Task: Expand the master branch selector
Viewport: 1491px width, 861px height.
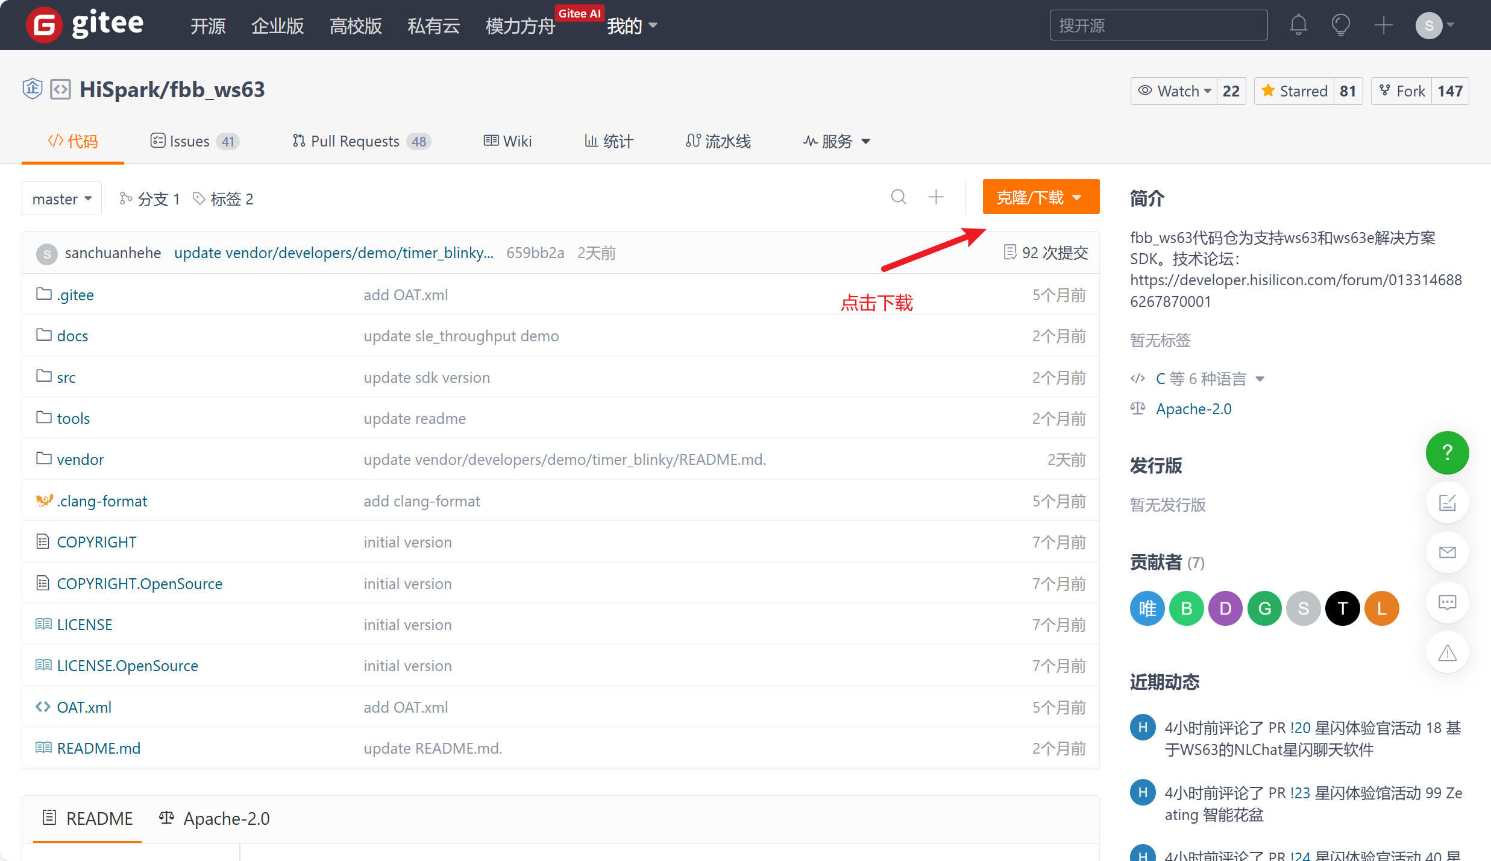Action: tap(61, 198)
